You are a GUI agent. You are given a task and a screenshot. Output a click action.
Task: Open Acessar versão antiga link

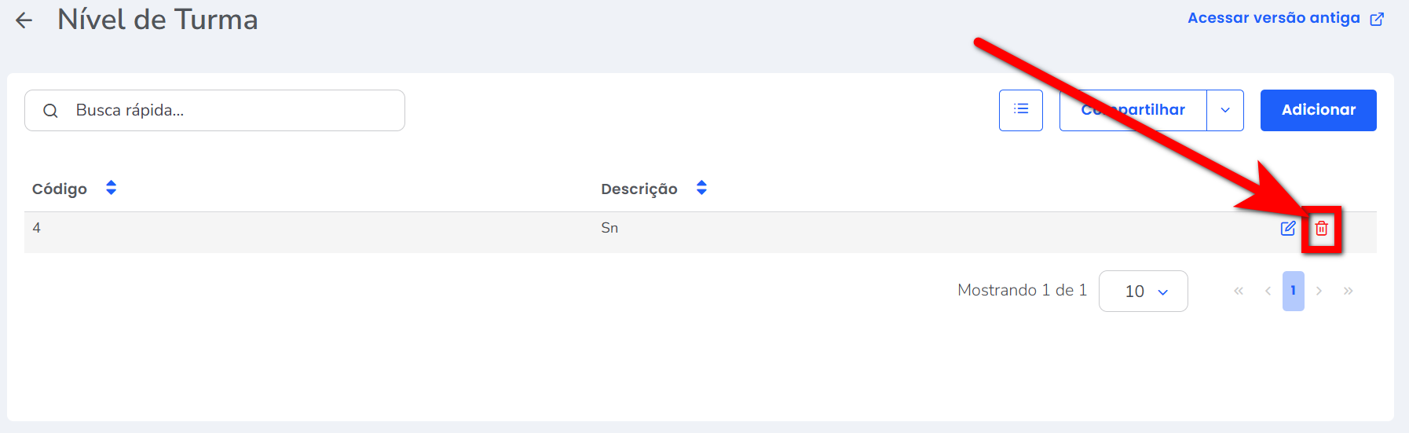point(1273,18)
